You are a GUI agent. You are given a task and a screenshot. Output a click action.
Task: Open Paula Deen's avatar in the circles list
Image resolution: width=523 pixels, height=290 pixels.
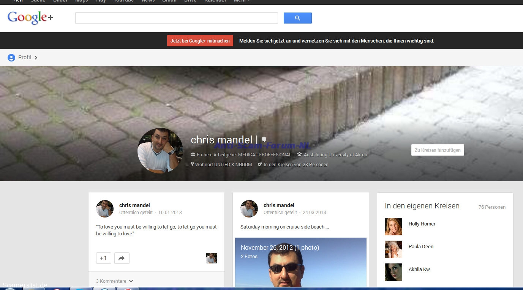(x=393, y=249)
